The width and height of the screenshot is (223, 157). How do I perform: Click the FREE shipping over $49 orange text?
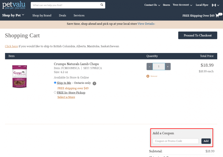click(x=73, y=88)
